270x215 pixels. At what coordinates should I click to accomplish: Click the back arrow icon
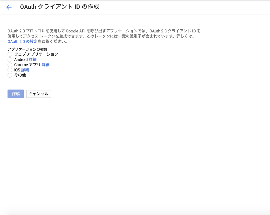9,7
